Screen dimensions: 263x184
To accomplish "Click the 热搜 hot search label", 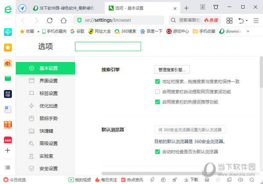I will 211,20.
